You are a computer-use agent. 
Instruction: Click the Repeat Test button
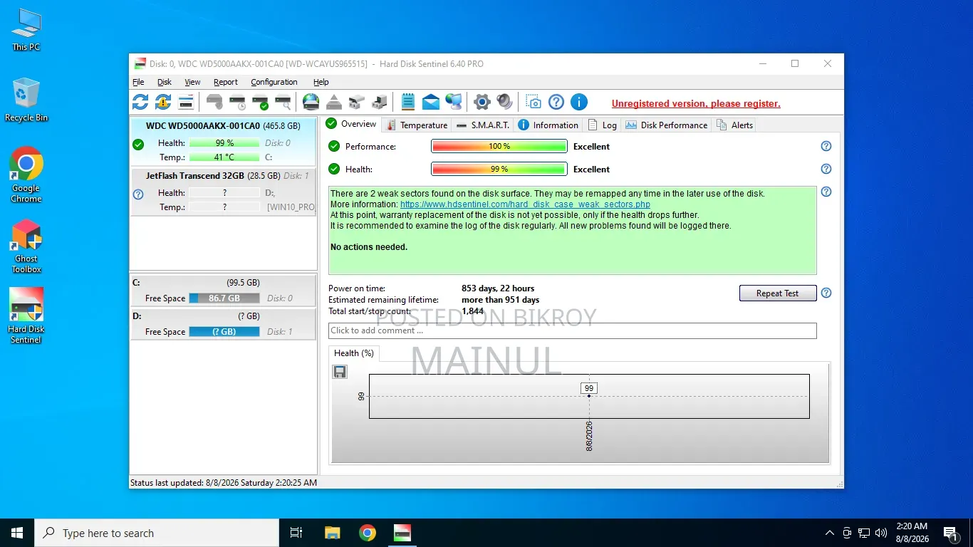pyautogui.click(x=778, y=293)
